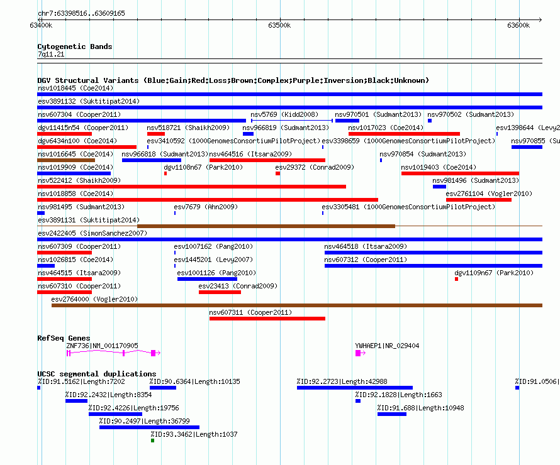
Task: Open the nsv966818 (Sudmant2013) label
Action: tap(165, 154)
